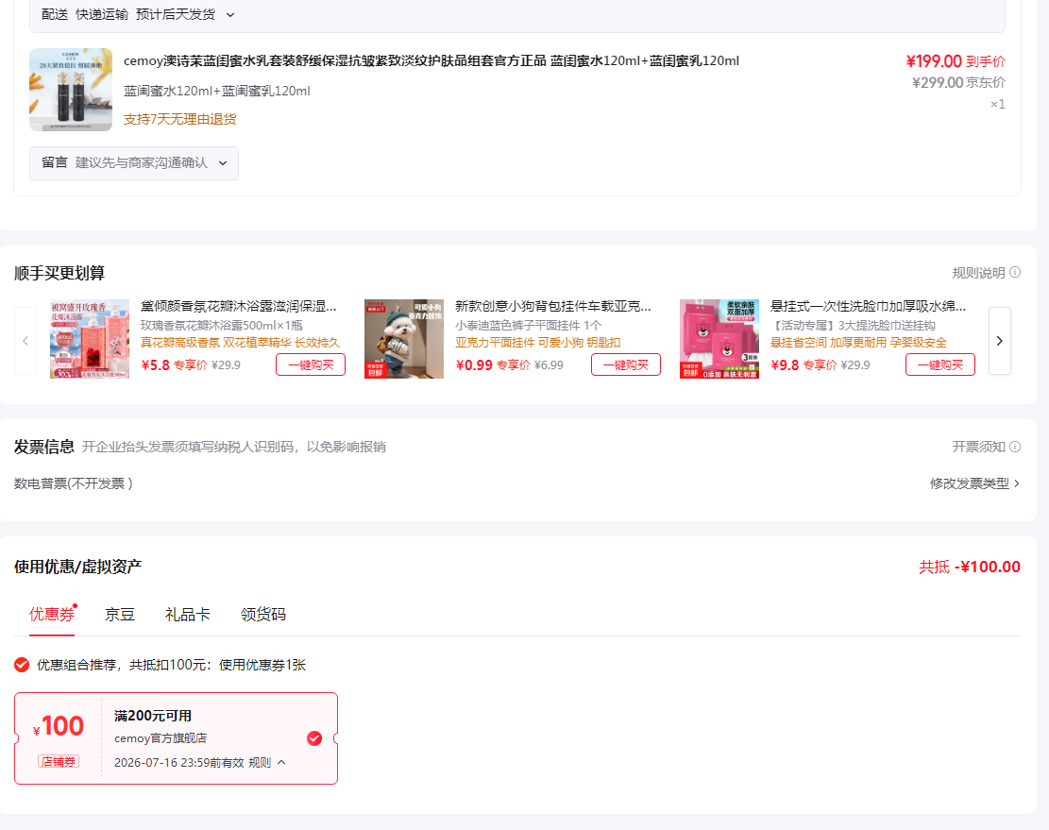Click the 满200元可用 coupon condition text
This screenshot has width=1049, height=830.
point(153,716)
